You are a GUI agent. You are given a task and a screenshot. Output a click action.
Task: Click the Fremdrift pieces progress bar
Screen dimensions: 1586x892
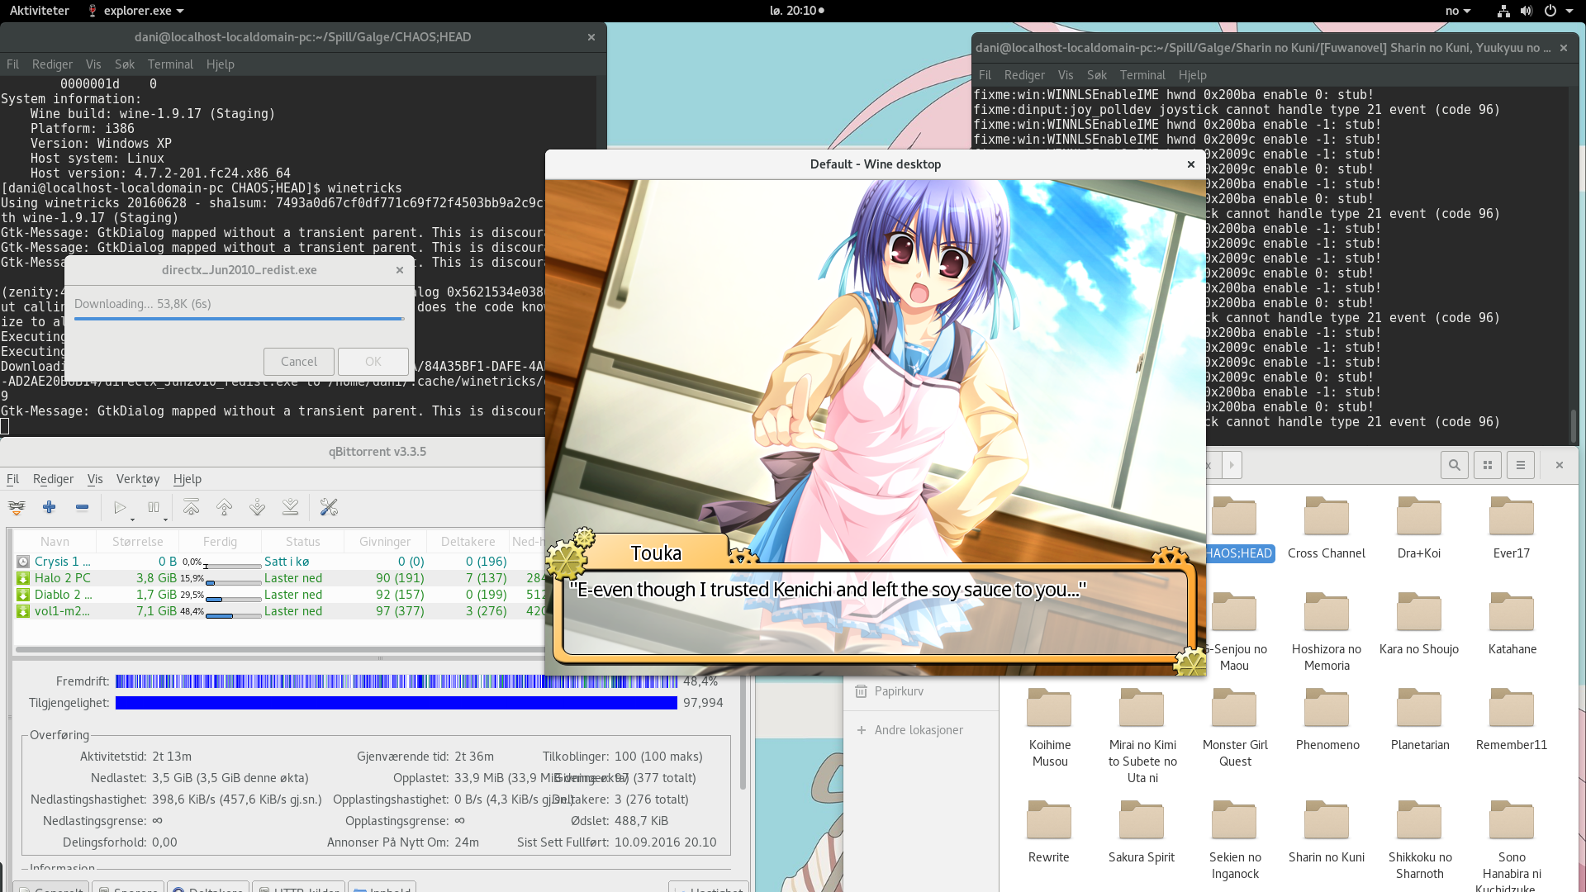(x=396, y=681)
